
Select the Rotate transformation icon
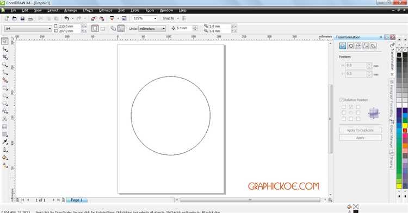click(350, 46)
